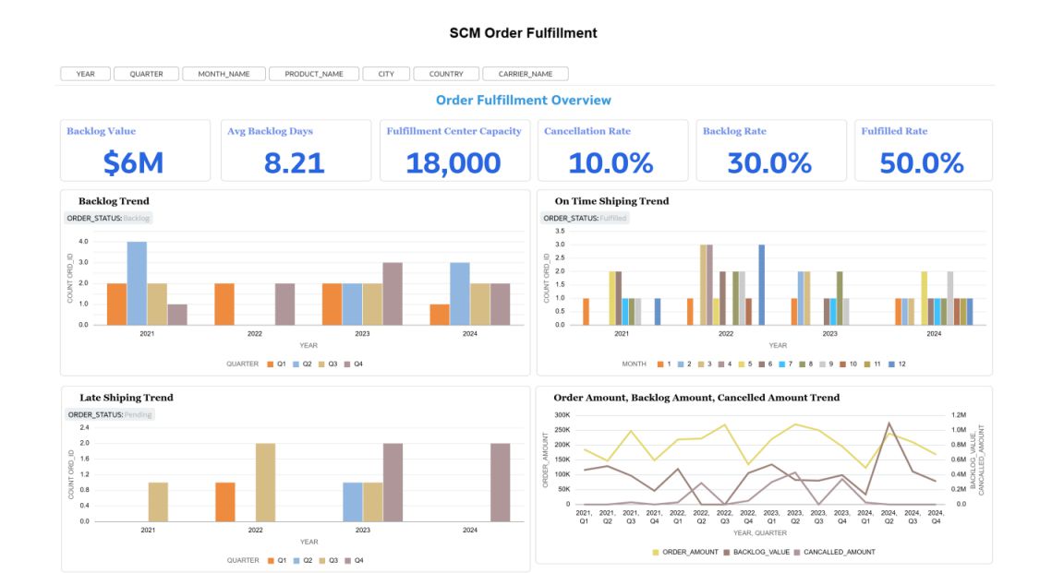
Task: Click the ORDER_STATUS Backlog filter chip
Action: [x=109, y=219]
